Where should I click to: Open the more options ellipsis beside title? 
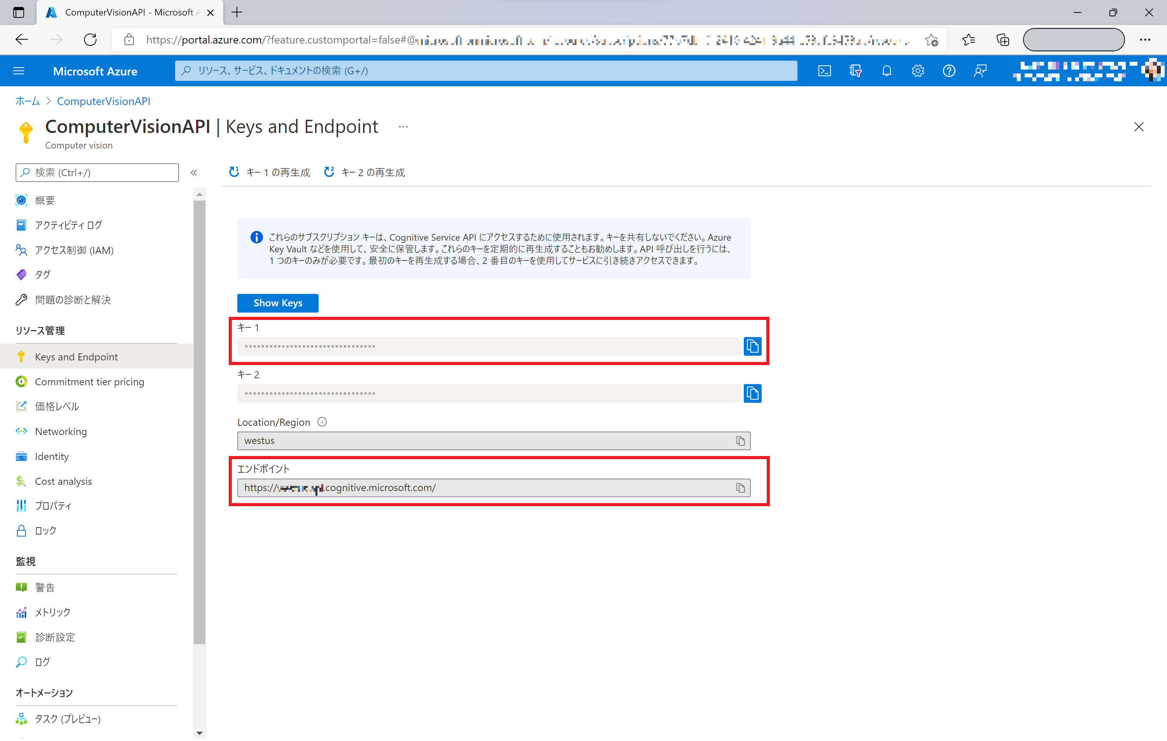tap(403, 127)
